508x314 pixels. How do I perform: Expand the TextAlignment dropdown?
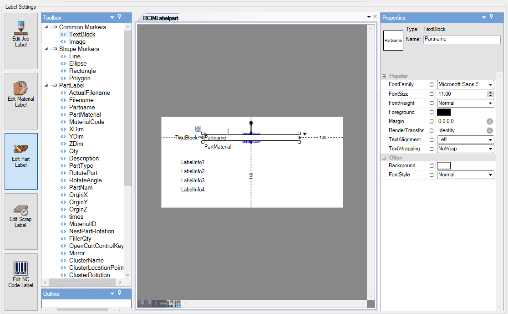click(x=491, y=139)
